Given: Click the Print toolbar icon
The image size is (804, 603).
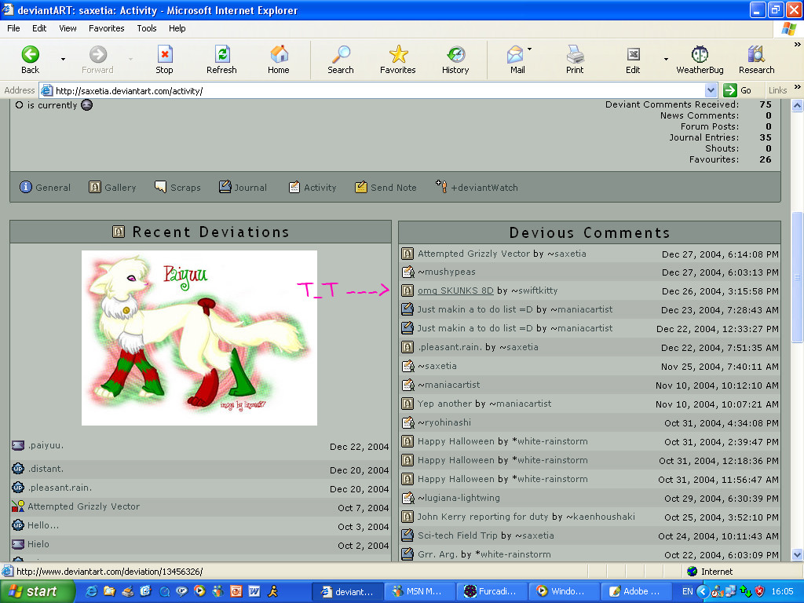Looking at the screenshot, I should point(575,54).
